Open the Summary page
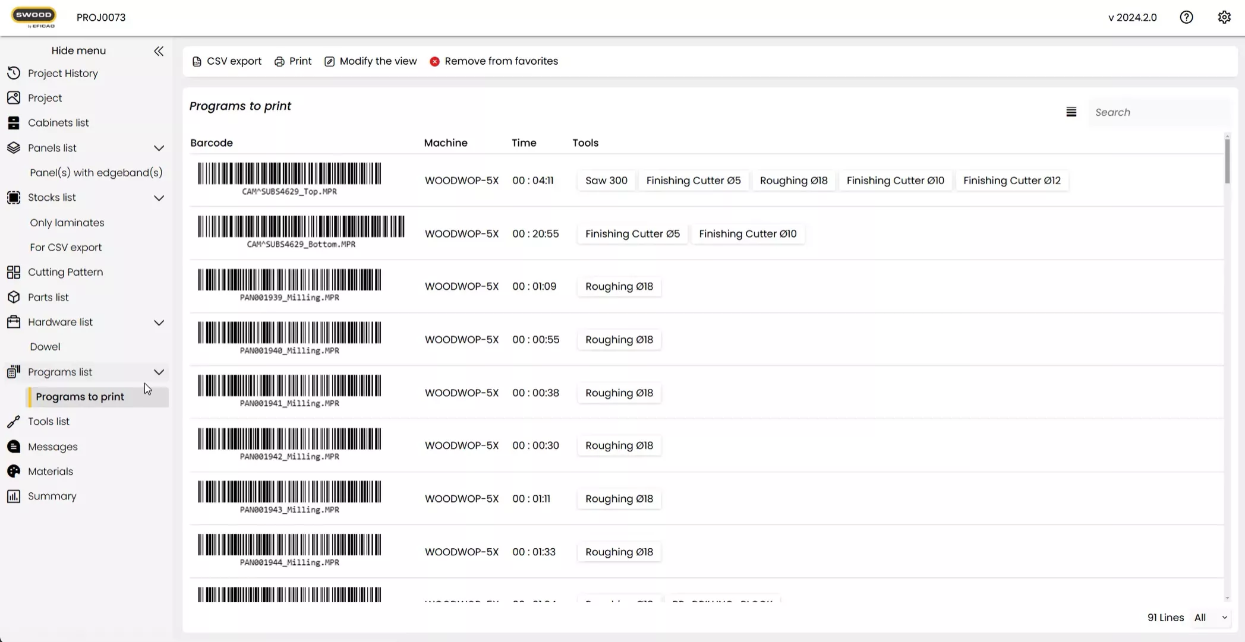This screenshot has height=642, width=1245. (52, 496)
